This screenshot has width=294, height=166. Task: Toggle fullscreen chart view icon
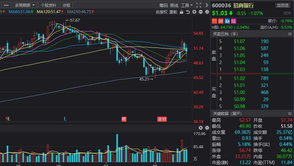tap(199, 5)
